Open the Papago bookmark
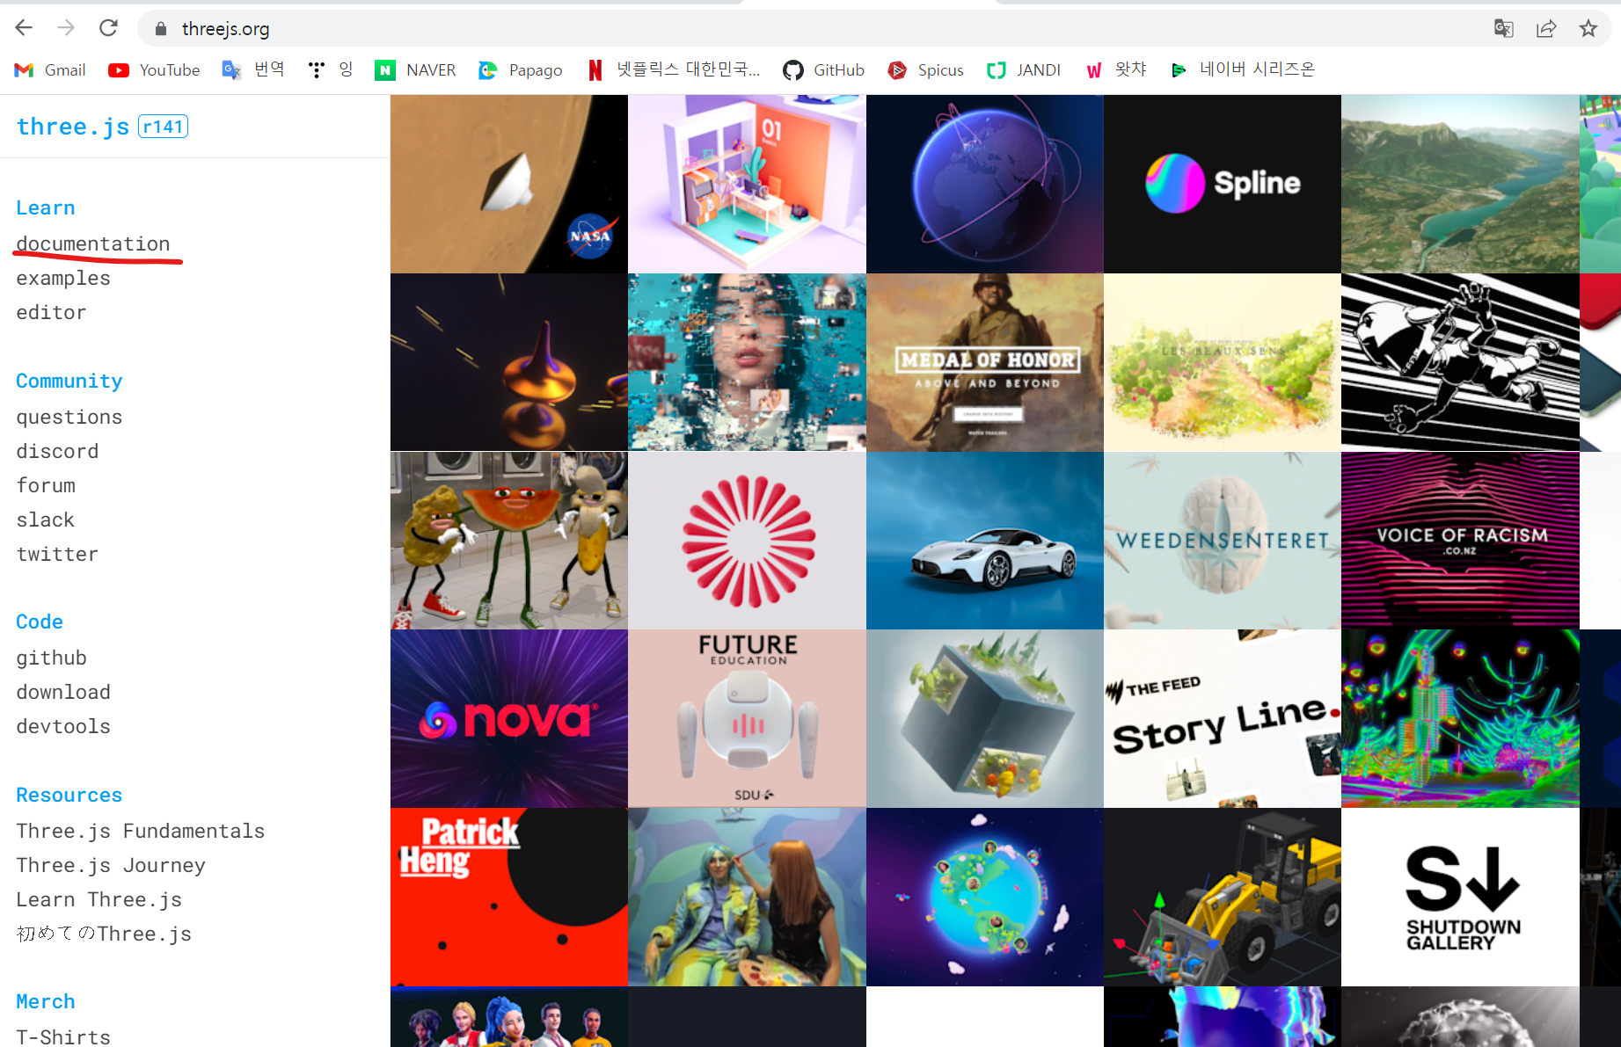1621x1047 pixels. (x=520, y=70)
